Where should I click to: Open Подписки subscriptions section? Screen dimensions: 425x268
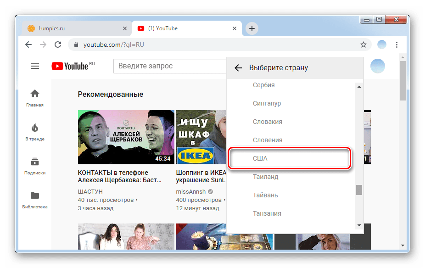pos(35,166)
